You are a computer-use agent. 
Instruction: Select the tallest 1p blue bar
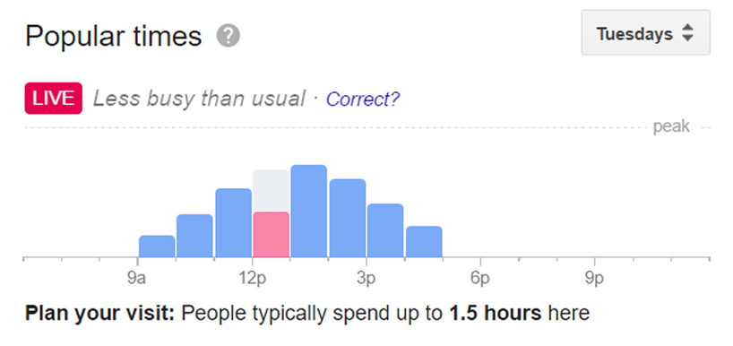(309, 211)
